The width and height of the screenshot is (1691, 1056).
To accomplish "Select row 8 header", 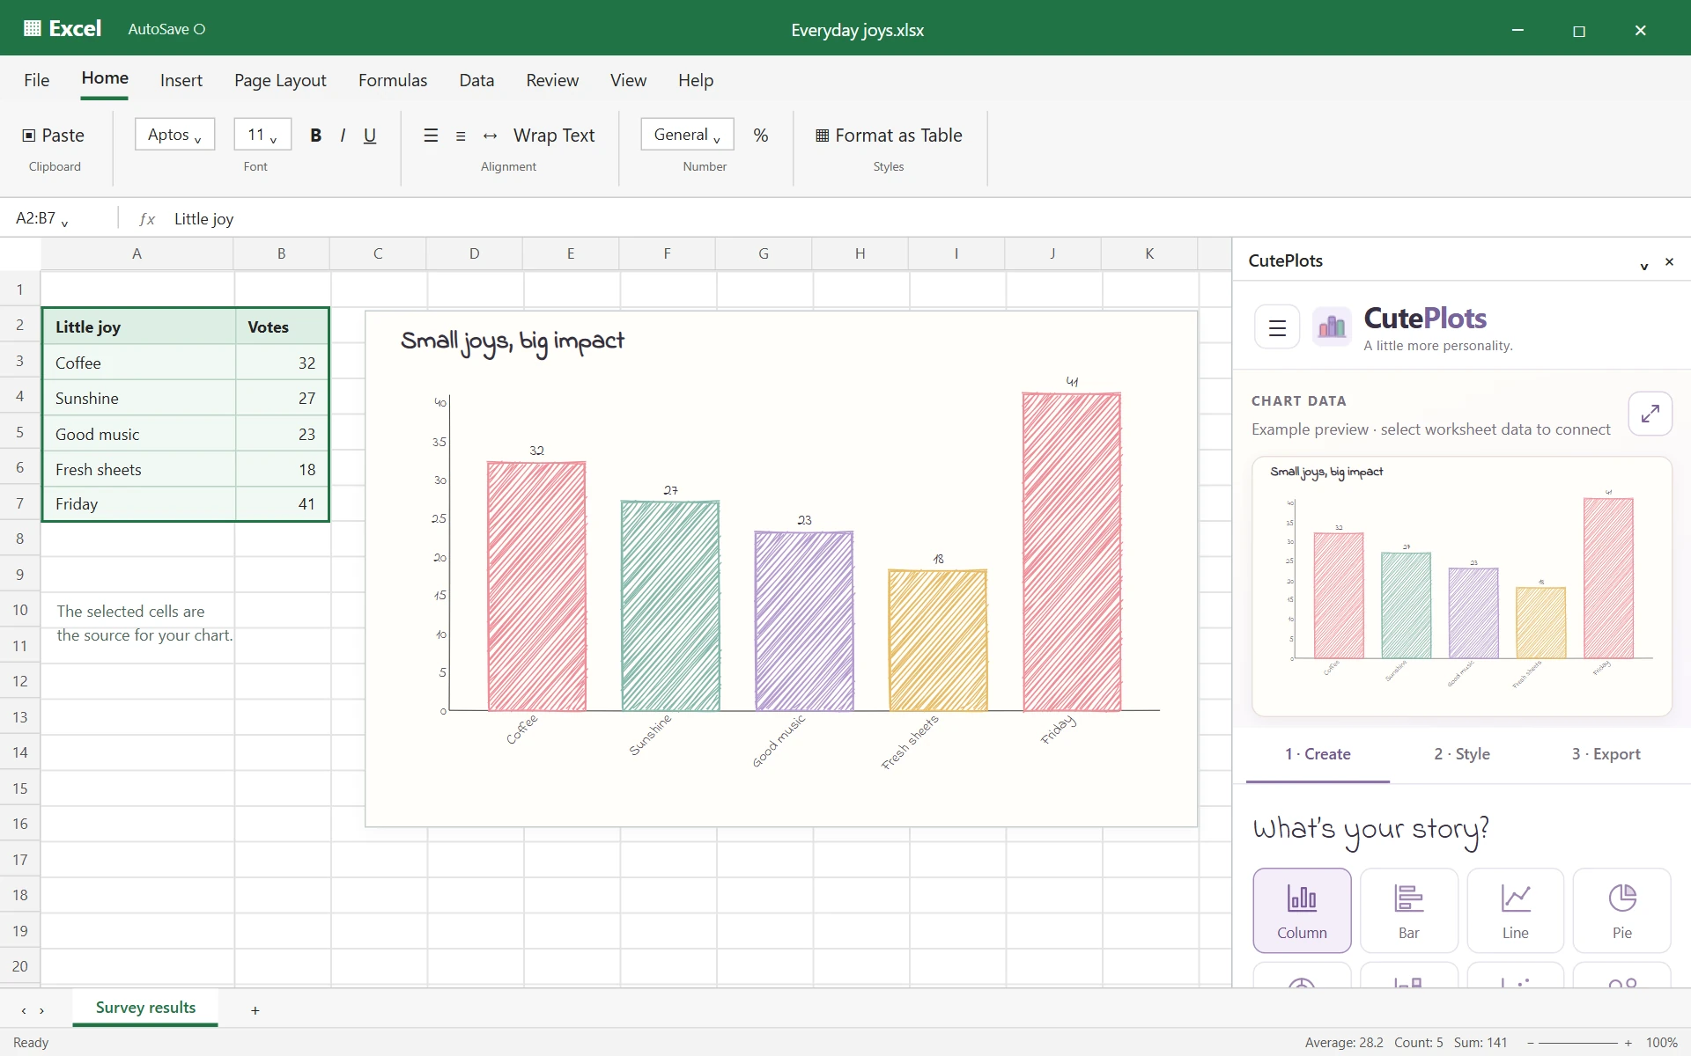I will (x=20, y=539).
